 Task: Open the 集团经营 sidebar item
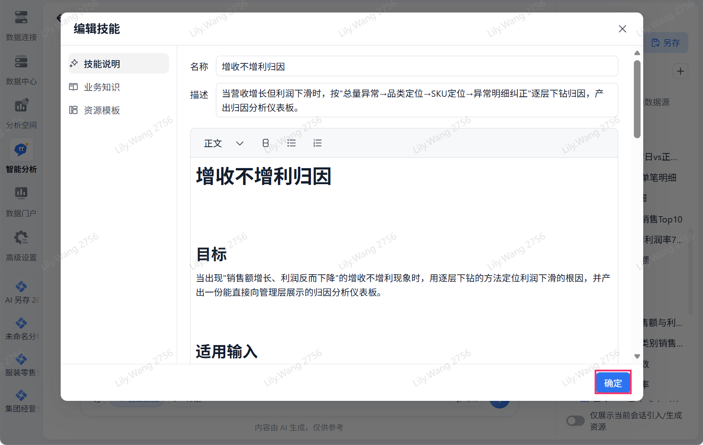(21, 401)
